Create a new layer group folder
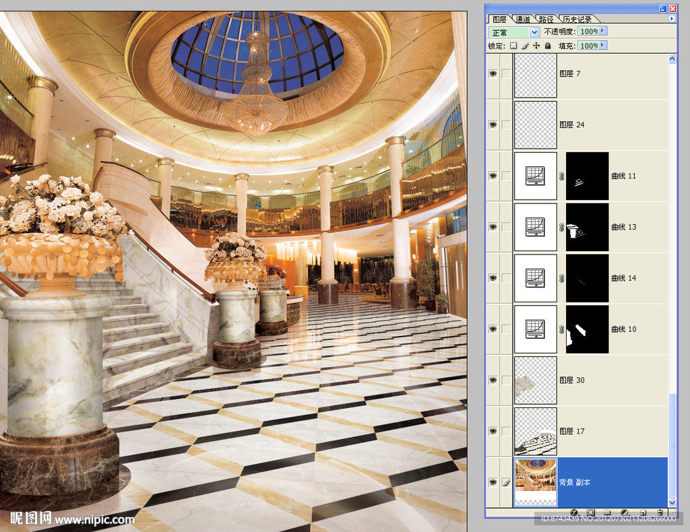Image resolution: width=690 pixels, height=532 pixels. [x=607, y=512]
